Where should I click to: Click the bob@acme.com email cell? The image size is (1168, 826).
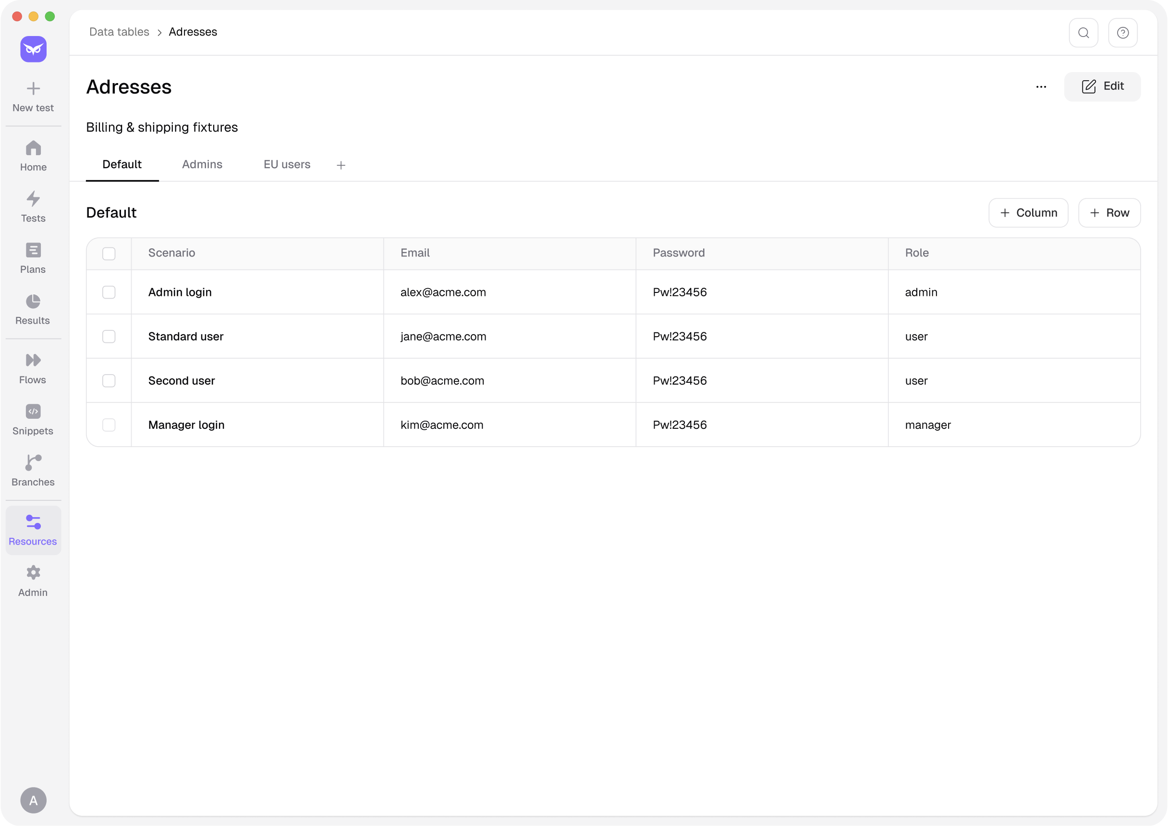click(x=510, y=380)
